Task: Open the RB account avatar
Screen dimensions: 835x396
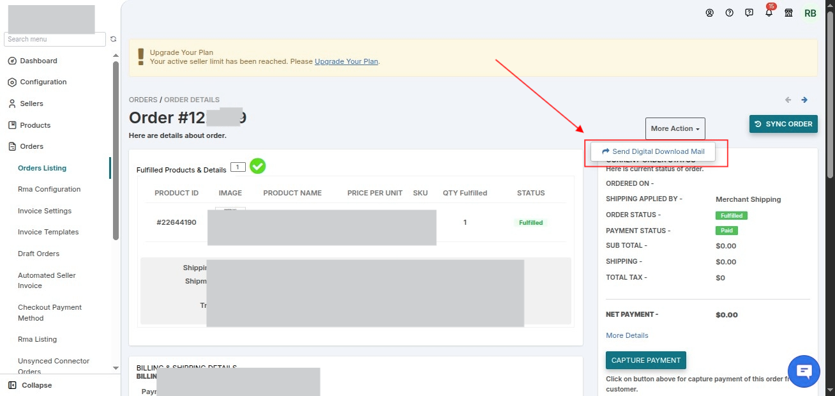Action: point(810,13)
